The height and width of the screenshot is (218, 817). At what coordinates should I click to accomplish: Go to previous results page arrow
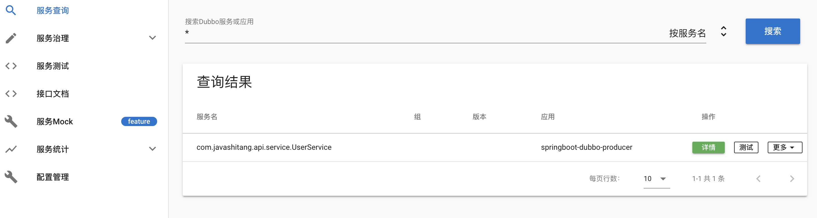758,179
